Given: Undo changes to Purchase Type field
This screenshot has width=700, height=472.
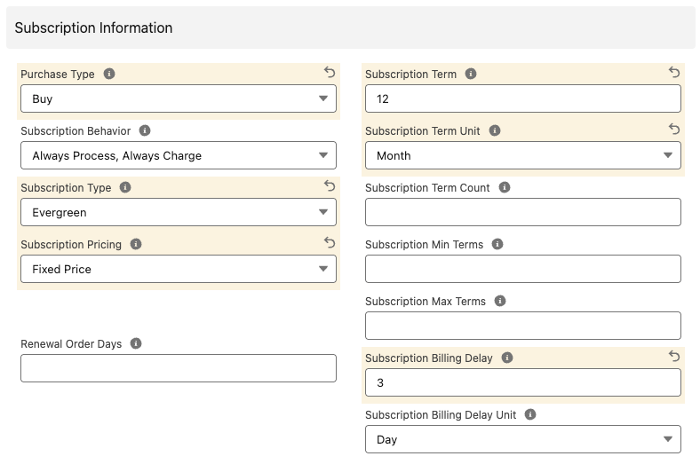Looking at the screenshot, I should (x=330, y=72).
